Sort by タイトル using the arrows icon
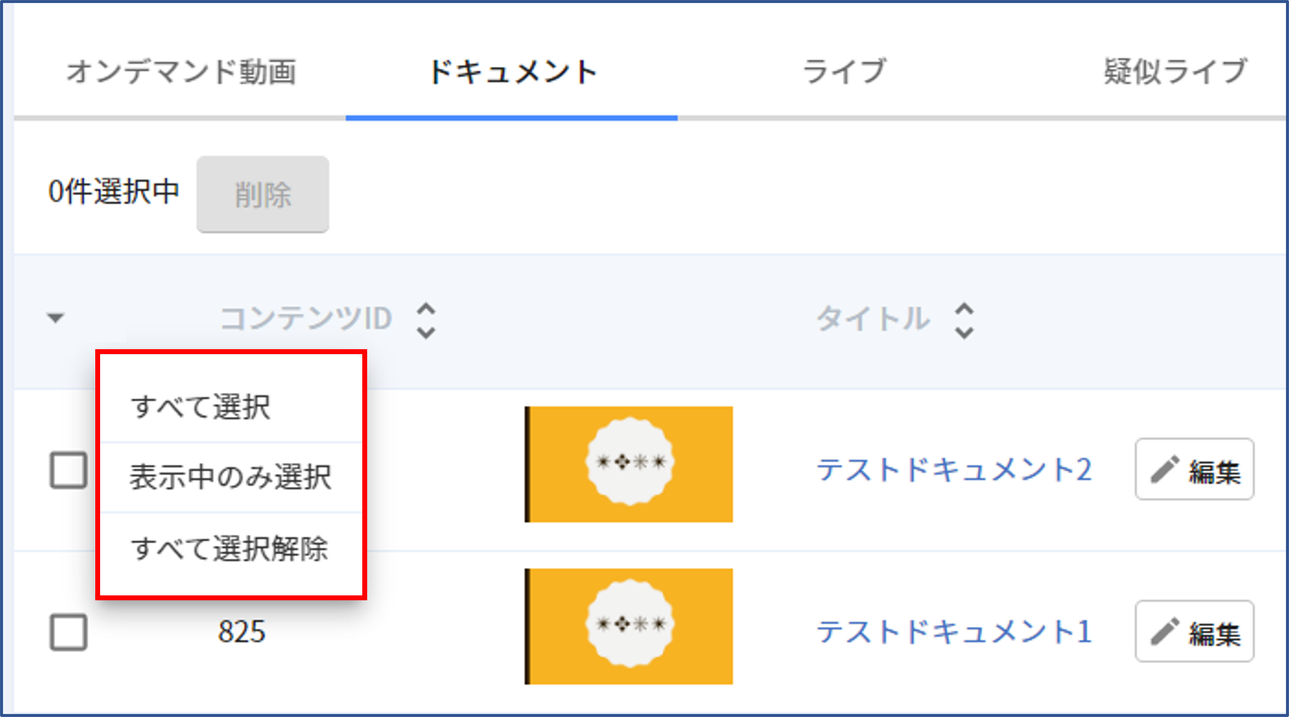Image resolution: width=1289 pixels, height=717 pixels. (x=964, y=321)
